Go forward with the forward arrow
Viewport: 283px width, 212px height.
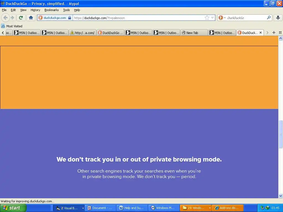(x=12, y=18)
